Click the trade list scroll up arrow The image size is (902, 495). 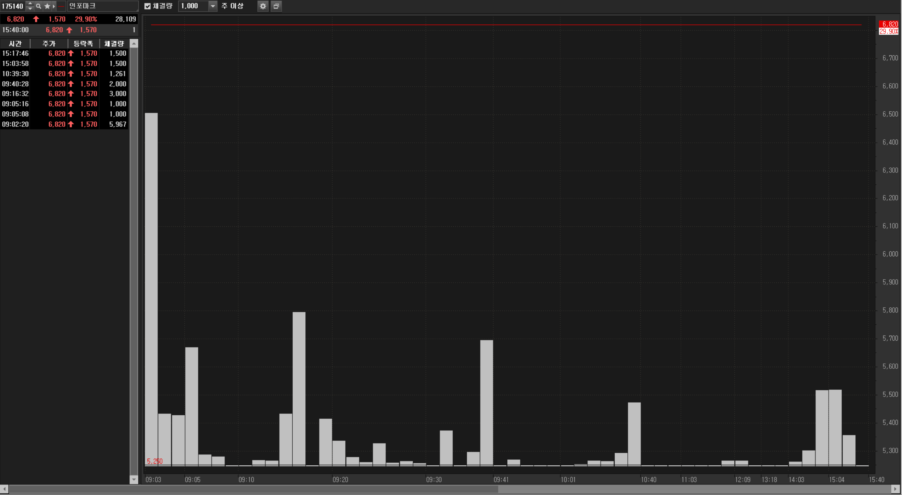click(x=134, y=44)
